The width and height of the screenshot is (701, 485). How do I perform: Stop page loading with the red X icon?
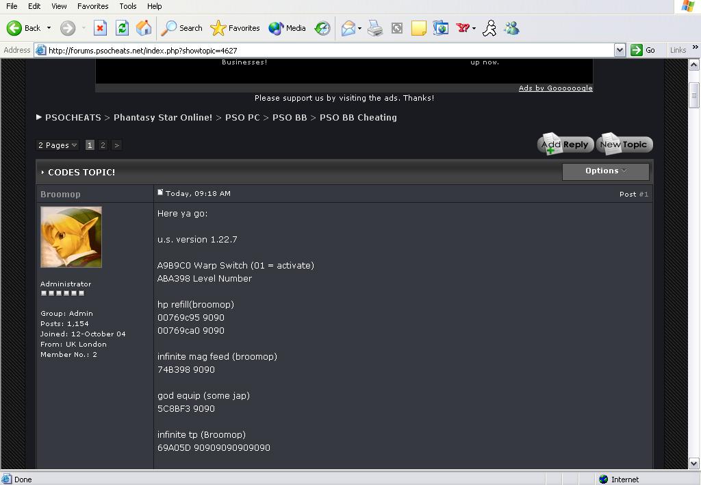tap(100, 28)
